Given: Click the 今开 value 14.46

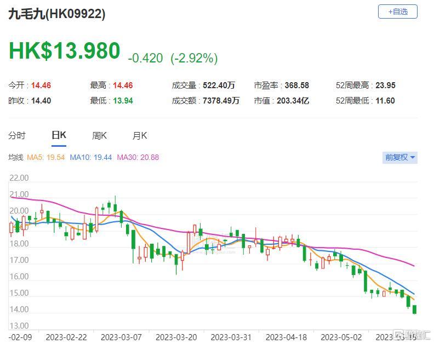Looking at the screenshot, I should (41, 85).
